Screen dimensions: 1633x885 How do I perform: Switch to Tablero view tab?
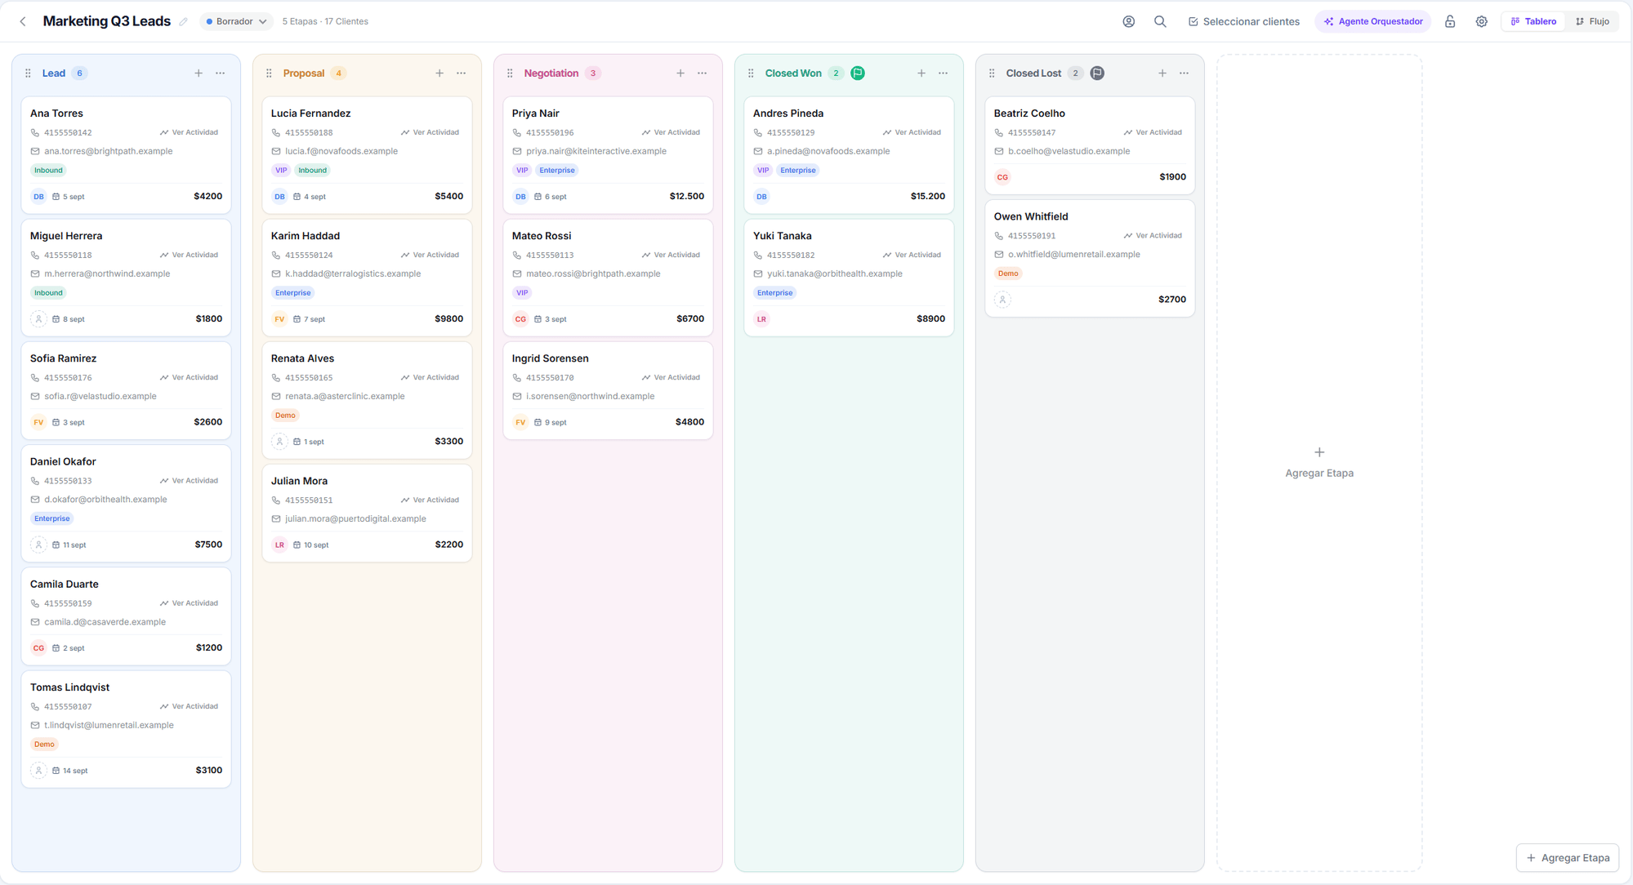[1533, 21]
